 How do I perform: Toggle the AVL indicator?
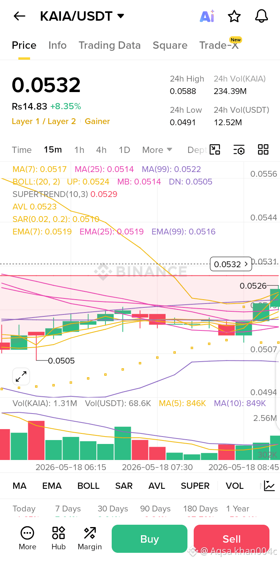pos(157,486)
